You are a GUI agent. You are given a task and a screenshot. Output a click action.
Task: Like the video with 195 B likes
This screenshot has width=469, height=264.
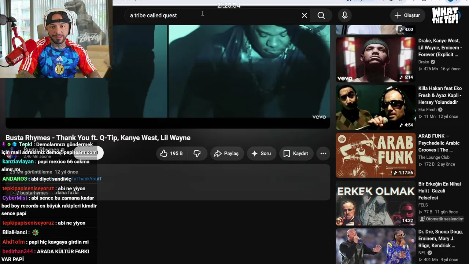click(172, 153)
